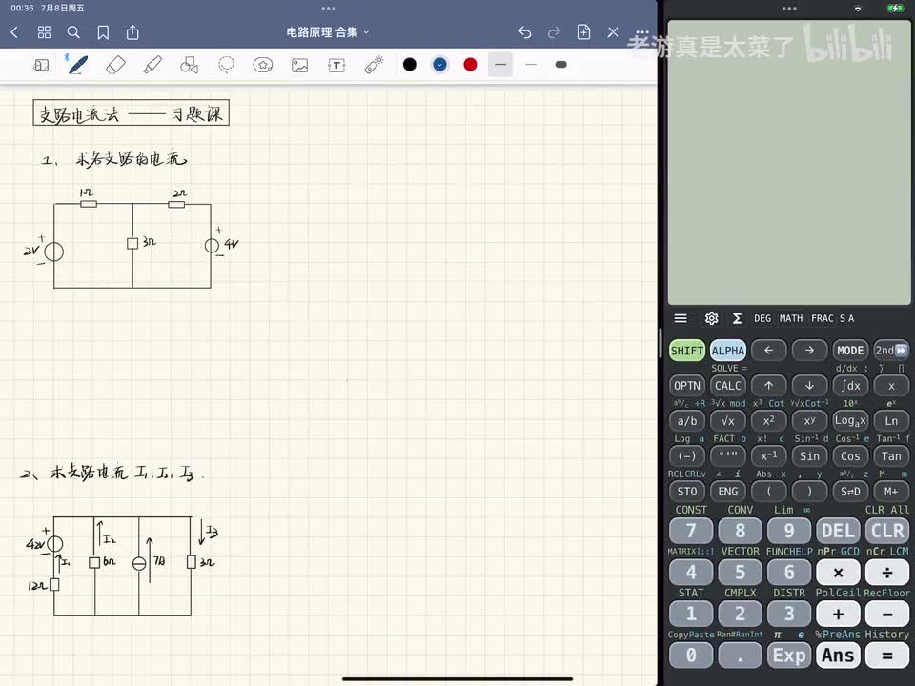
Task: Choose the blue pen color
Action: point(440,65)
